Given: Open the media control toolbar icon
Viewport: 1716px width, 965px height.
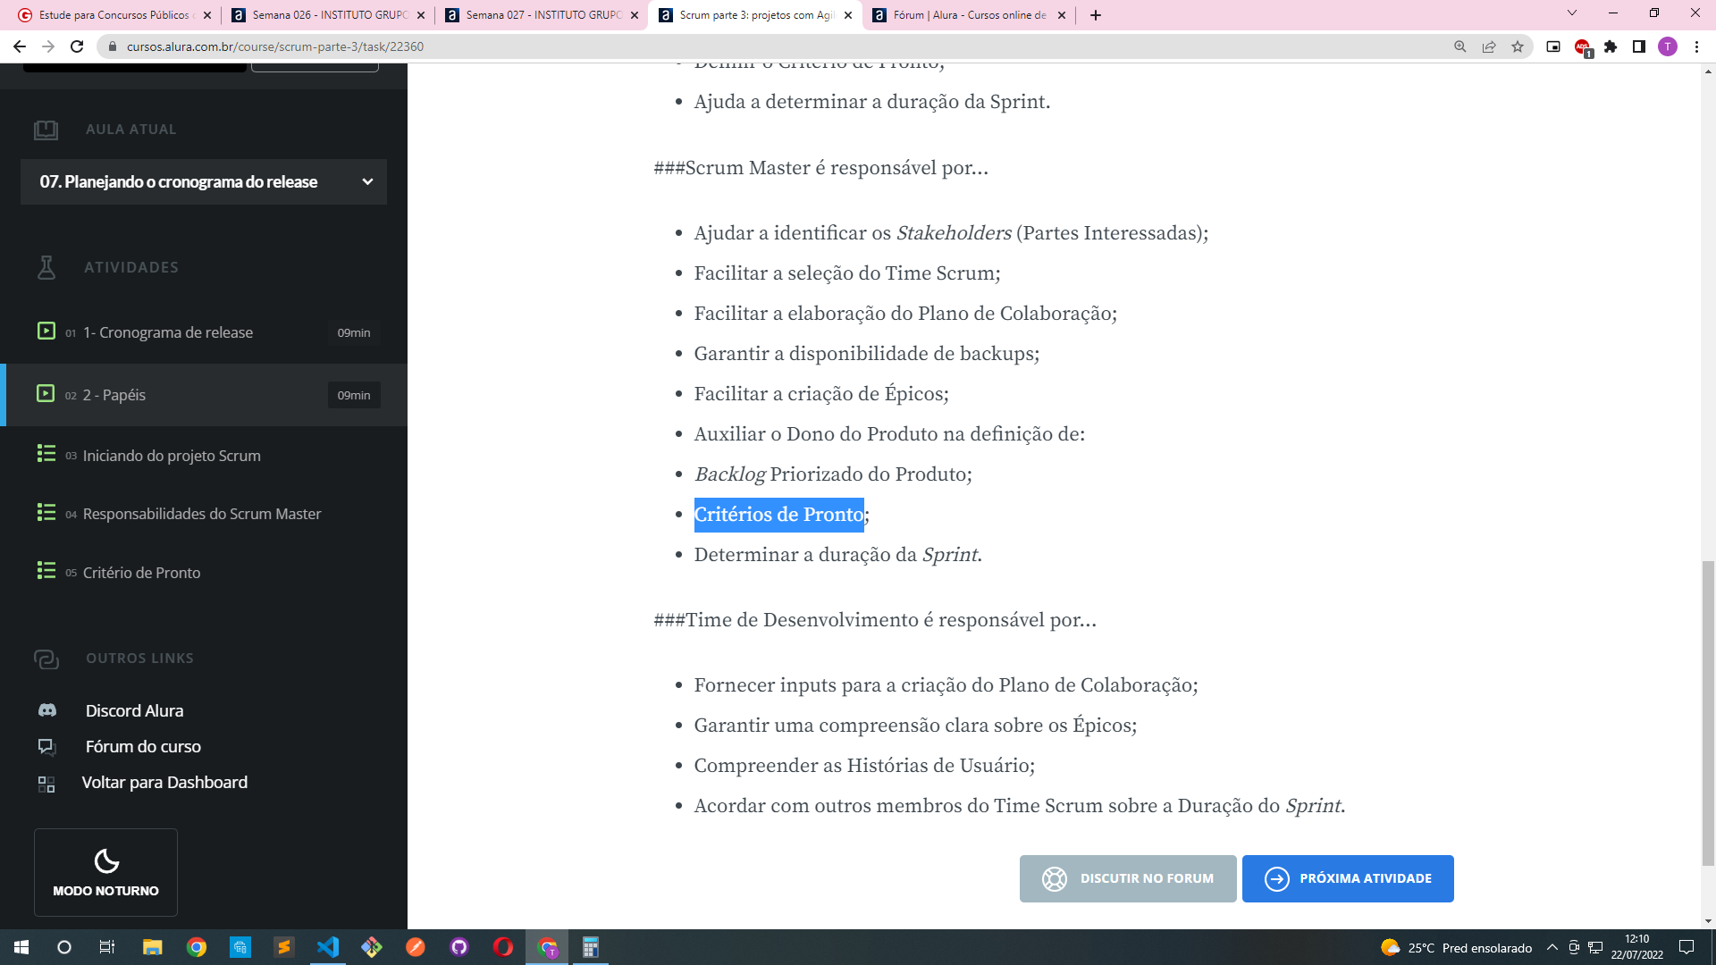Looking at the screenshot, I should (1553, 46).
